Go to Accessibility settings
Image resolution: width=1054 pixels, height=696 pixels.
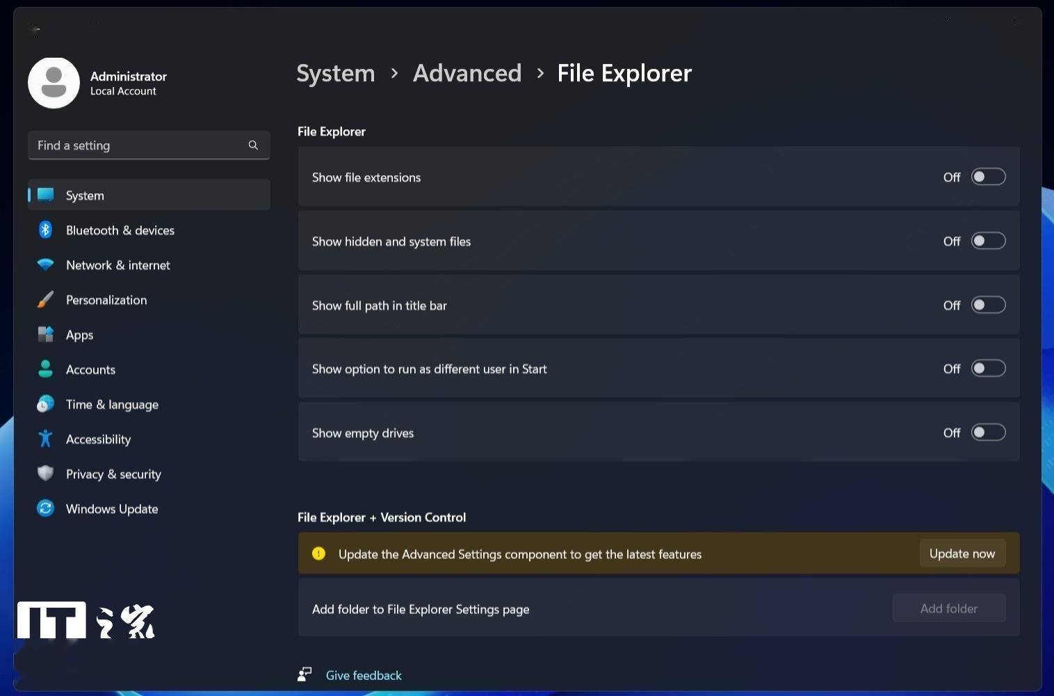149,439
